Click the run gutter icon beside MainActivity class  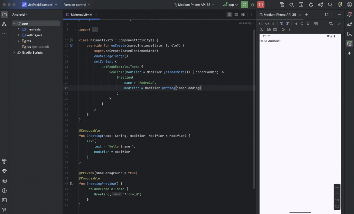point(72,40)
